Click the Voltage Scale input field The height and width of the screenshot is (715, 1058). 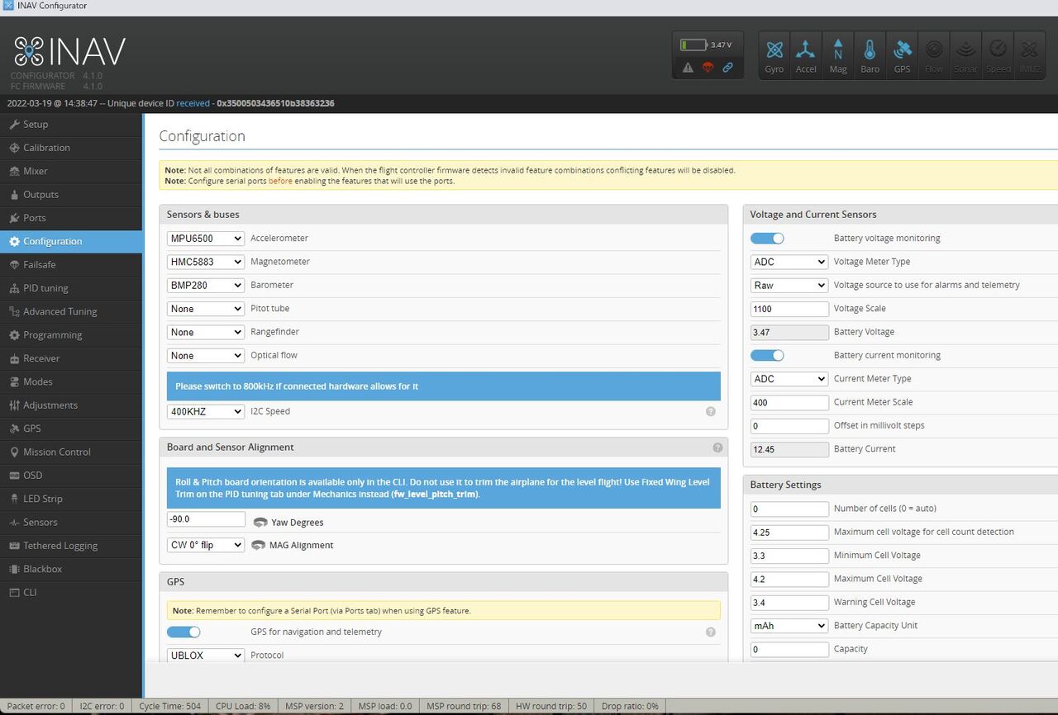[x=789, y=309]
